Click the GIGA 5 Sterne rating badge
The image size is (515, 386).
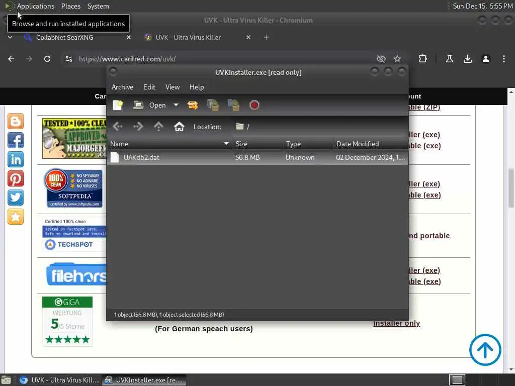(x=67, y=321)
